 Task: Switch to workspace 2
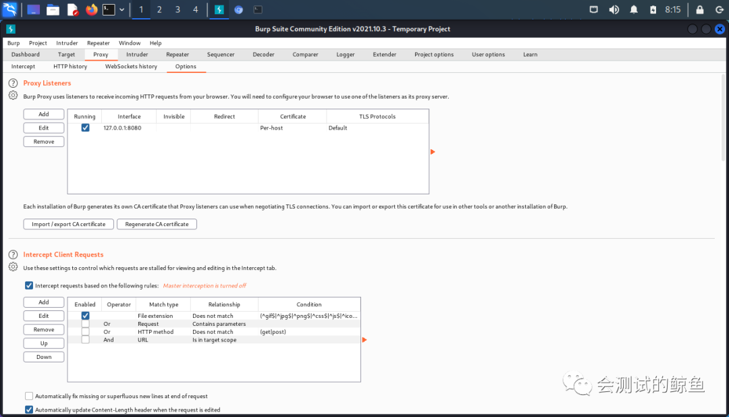coord(159,9)
